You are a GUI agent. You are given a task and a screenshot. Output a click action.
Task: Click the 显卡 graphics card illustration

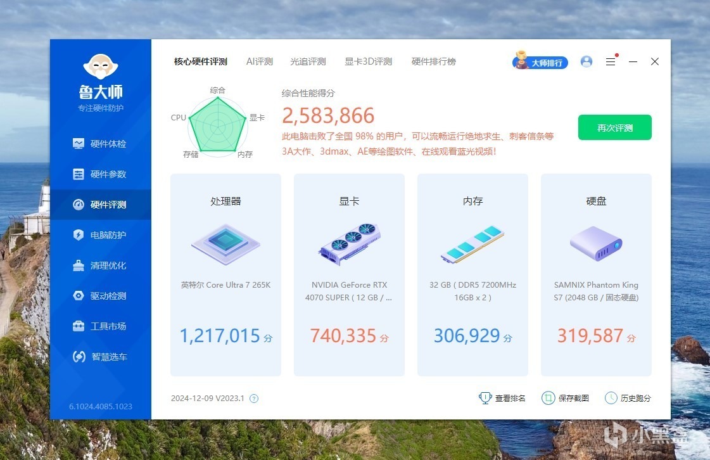(350, 244)
